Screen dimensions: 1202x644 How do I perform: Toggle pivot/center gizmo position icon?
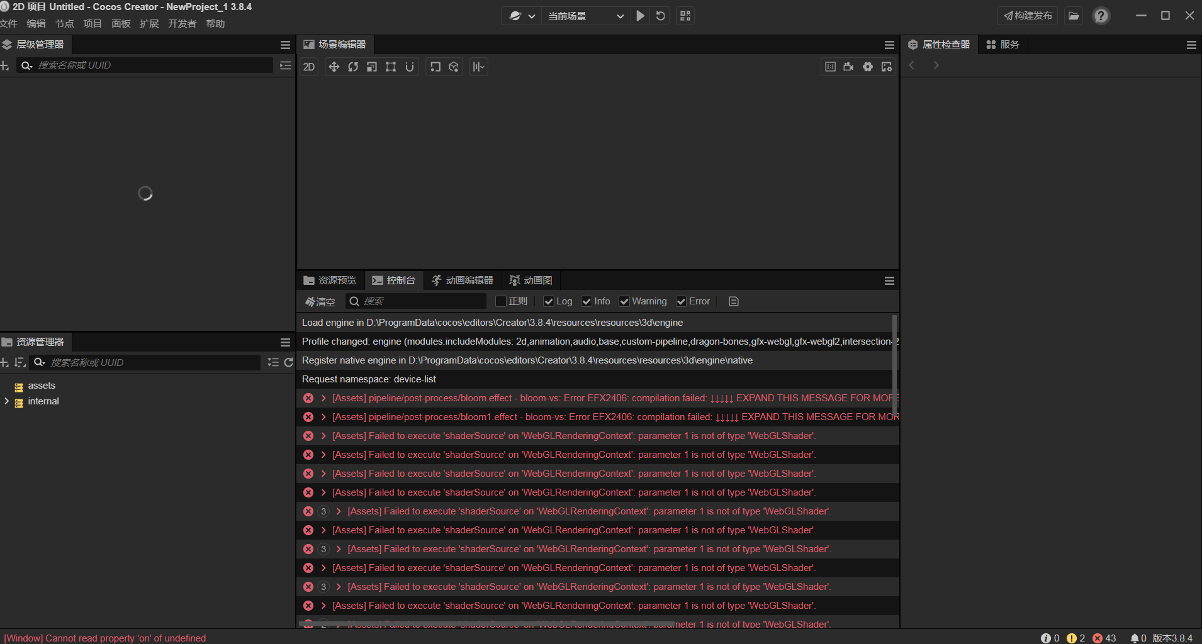tap(435, 67)
